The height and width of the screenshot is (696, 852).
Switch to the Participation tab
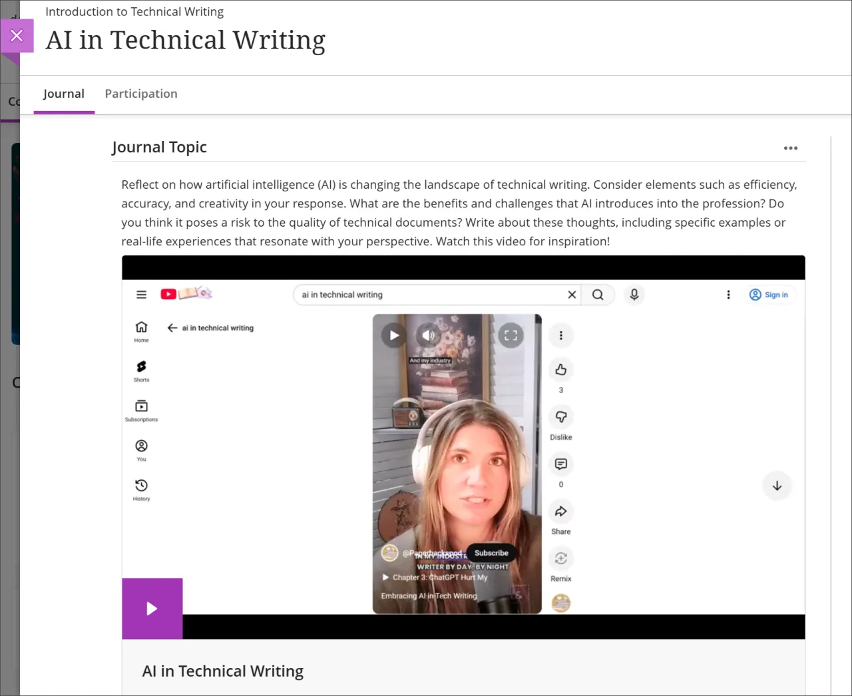(140, 94)
